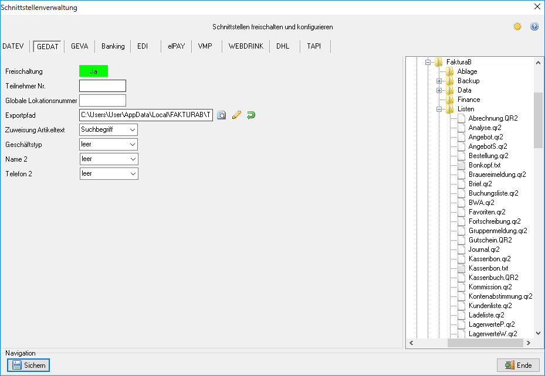Save settings with the Sichern button
545x376 pixels.
29,365
